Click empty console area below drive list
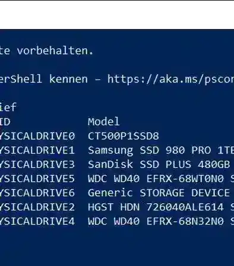The image size is (234, 266). point(117,246)
